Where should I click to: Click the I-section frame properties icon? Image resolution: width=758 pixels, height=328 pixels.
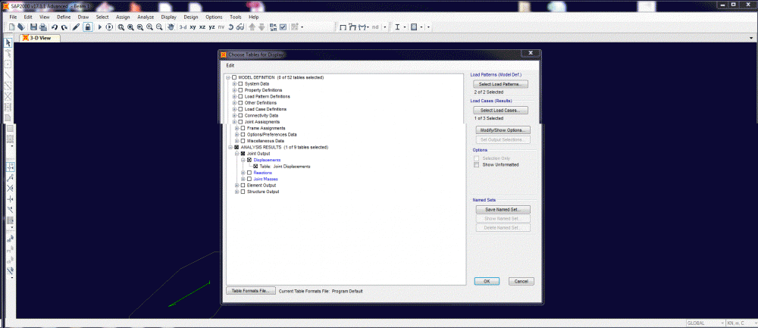click(397, 27)
